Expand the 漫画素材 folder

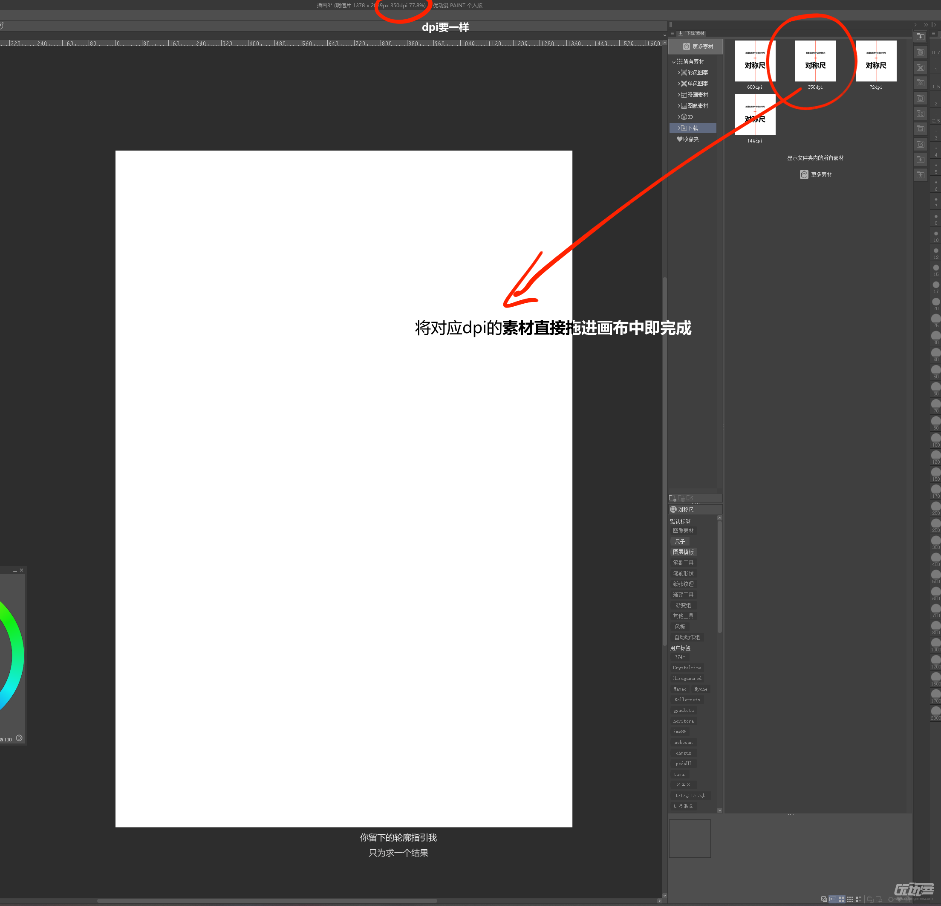click(679, 95)
